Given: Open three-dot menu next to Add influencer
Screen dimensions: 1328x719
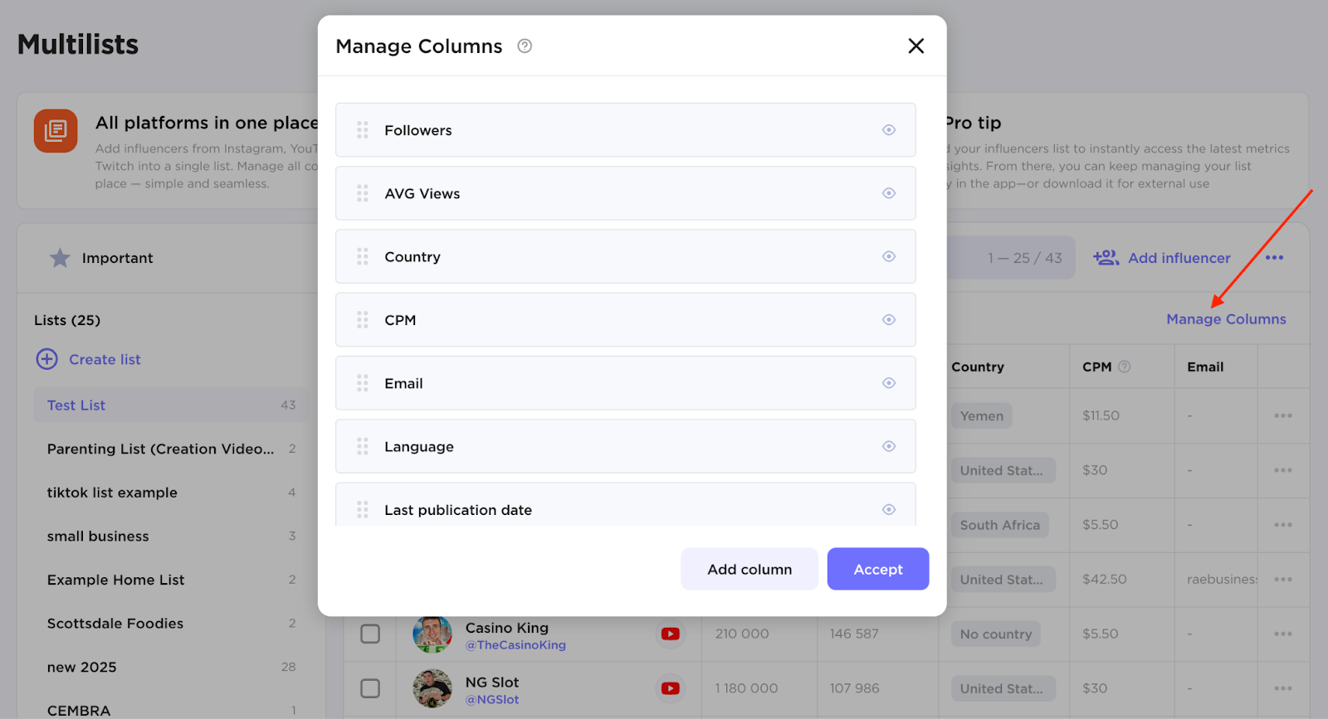Looking at the screenshot, I should point(1274,258).
